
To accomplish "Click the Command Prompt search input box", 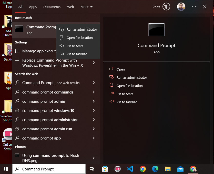I will pos(49,169).
